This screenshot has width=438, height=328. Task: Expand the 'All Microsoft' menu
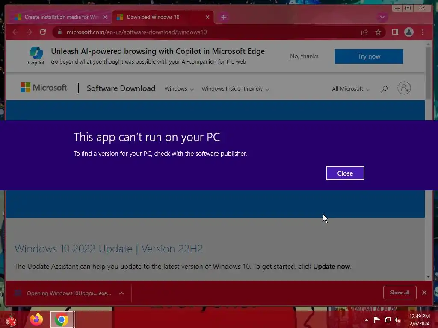tap(351, 89)
